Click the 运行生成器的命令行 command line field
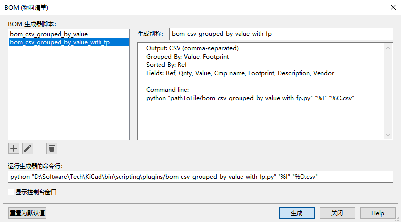The height and width of the screenshot is (222, 401). (x=200, y=177)
